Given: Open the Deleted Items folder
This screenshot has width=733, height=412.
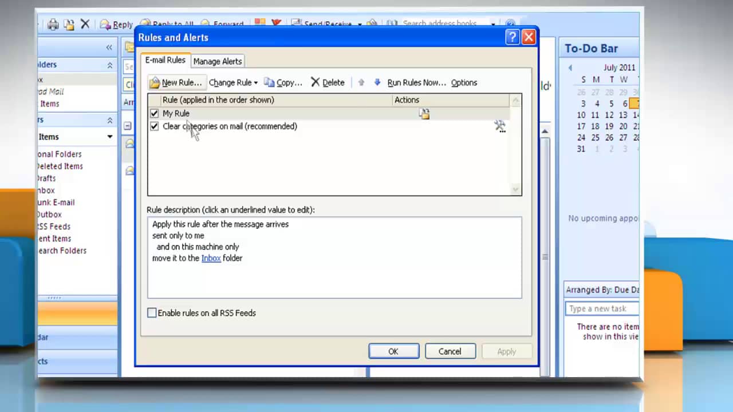Looking at the screenshot, I should coord(60,166).
